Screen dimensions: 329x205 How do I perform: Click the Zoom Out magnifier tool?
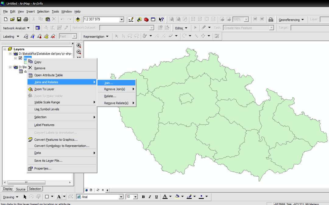pos(79,52)
